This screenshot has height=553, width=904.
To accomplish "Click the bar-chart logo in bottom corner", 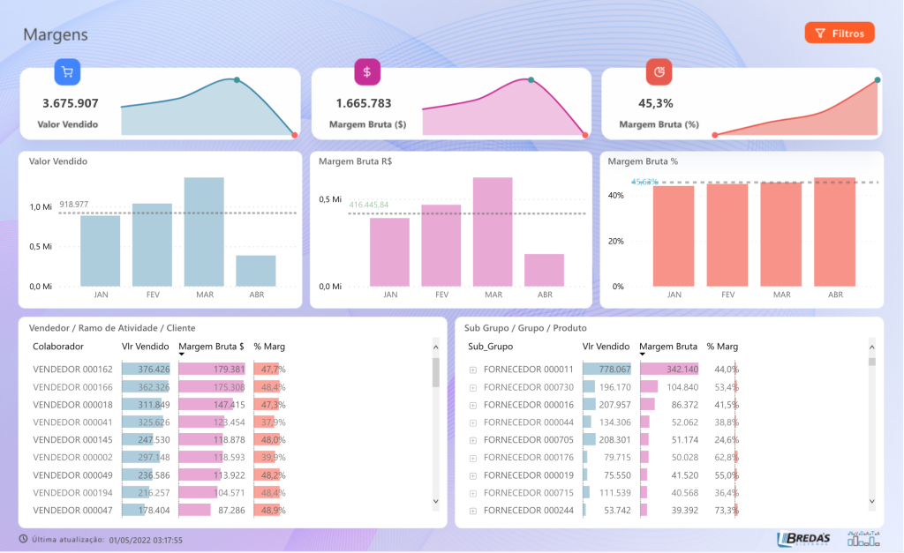I will [863, 539].
